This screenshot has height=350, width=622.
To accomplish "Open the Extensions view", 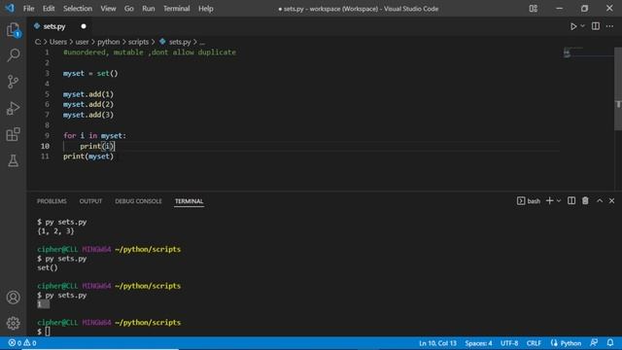I will coord(13,134).
